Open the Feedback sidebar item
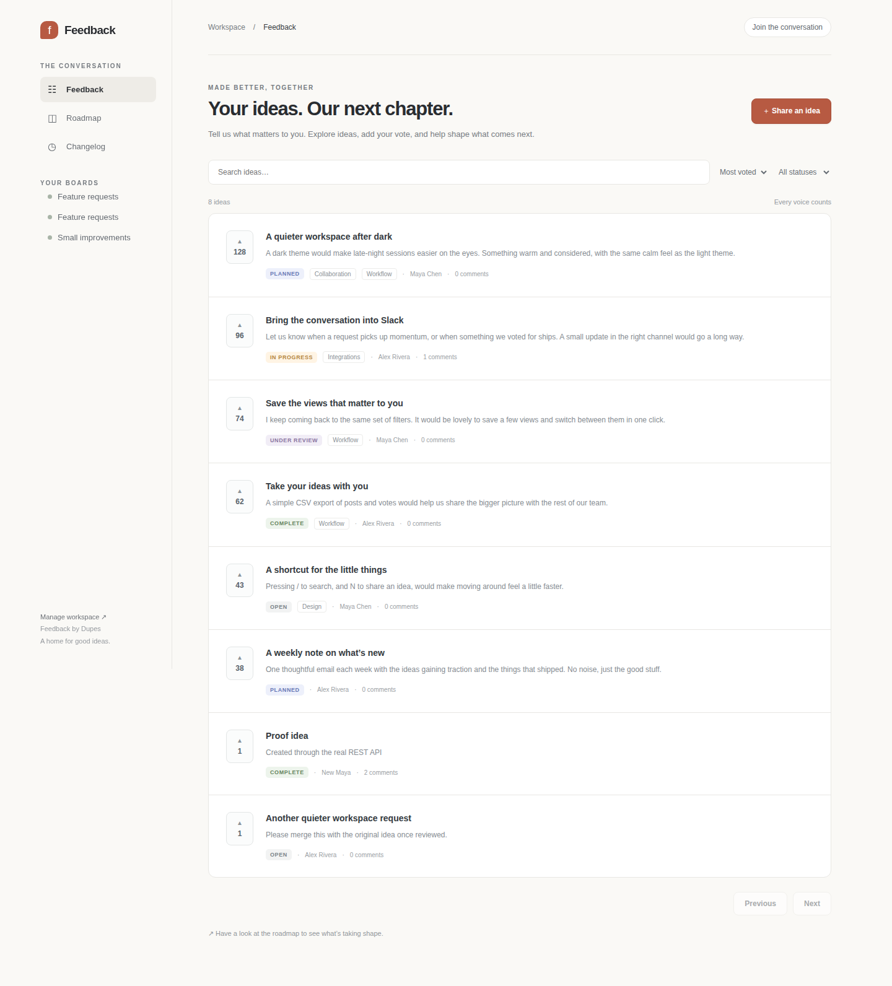 click(x=98, y=90)
